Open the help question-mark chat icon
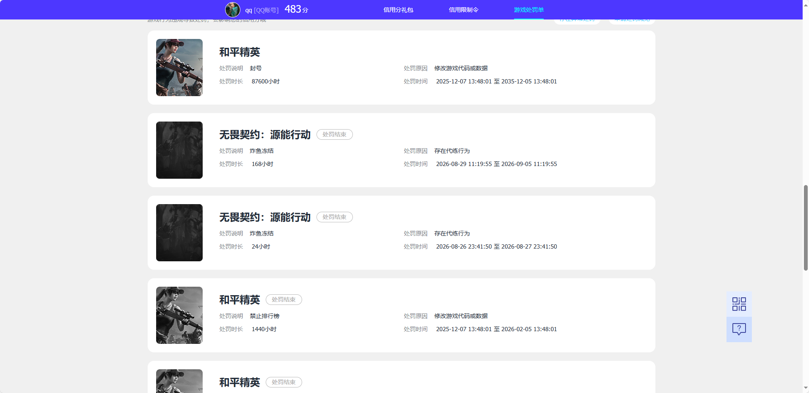Image resolution: width=809 pixels, height=393 pixels. [x=739, y=329]
